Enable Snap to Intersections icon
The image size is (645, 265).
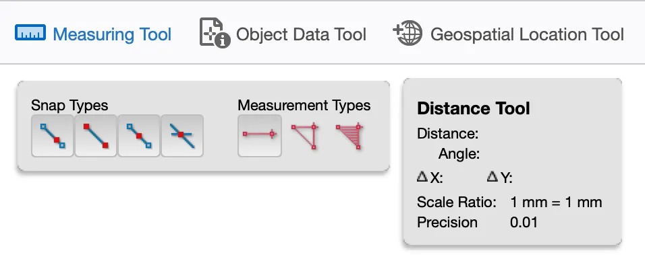[182, 136]
